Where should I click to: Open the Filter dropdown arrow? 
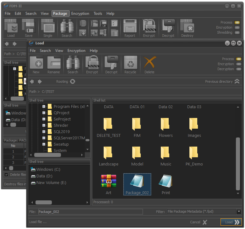point(239,211)
